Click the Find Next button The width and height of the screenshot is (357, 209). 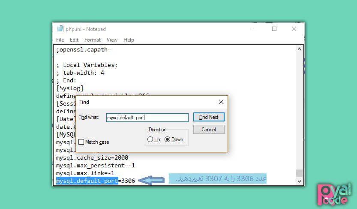(209, 117)
